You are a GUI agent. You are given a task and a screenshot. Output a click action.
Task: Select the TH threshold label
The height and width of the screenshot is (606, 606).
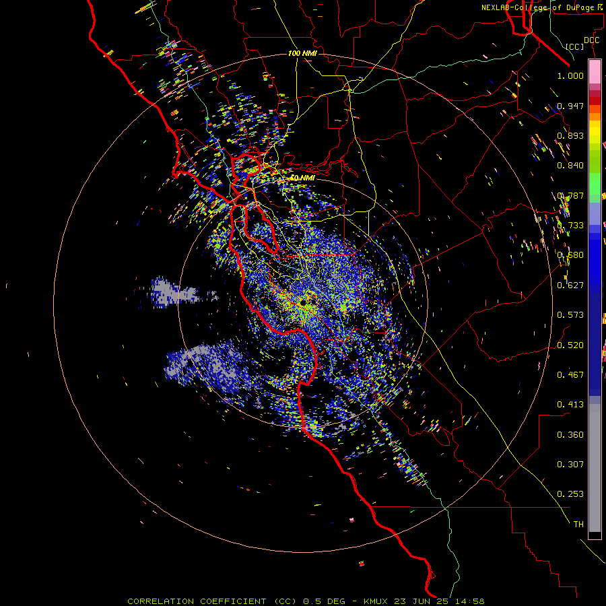click(x=578, y=525)
